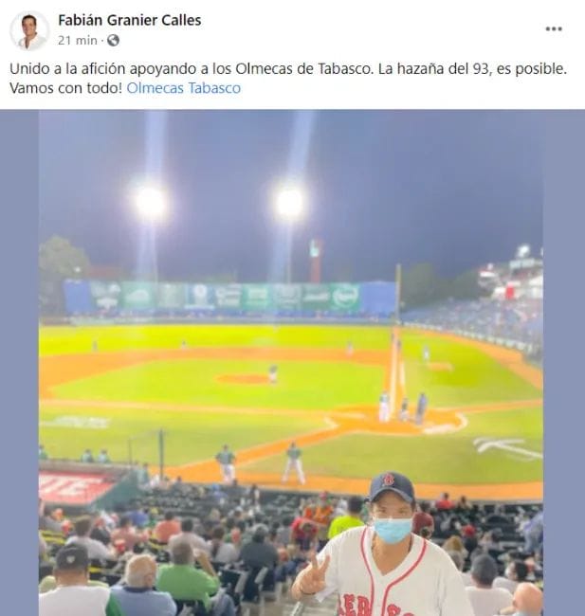This screenshot has width=585, height=616.
Task: Click the left stadium floodlight in photo
Action: pos(150,203)
